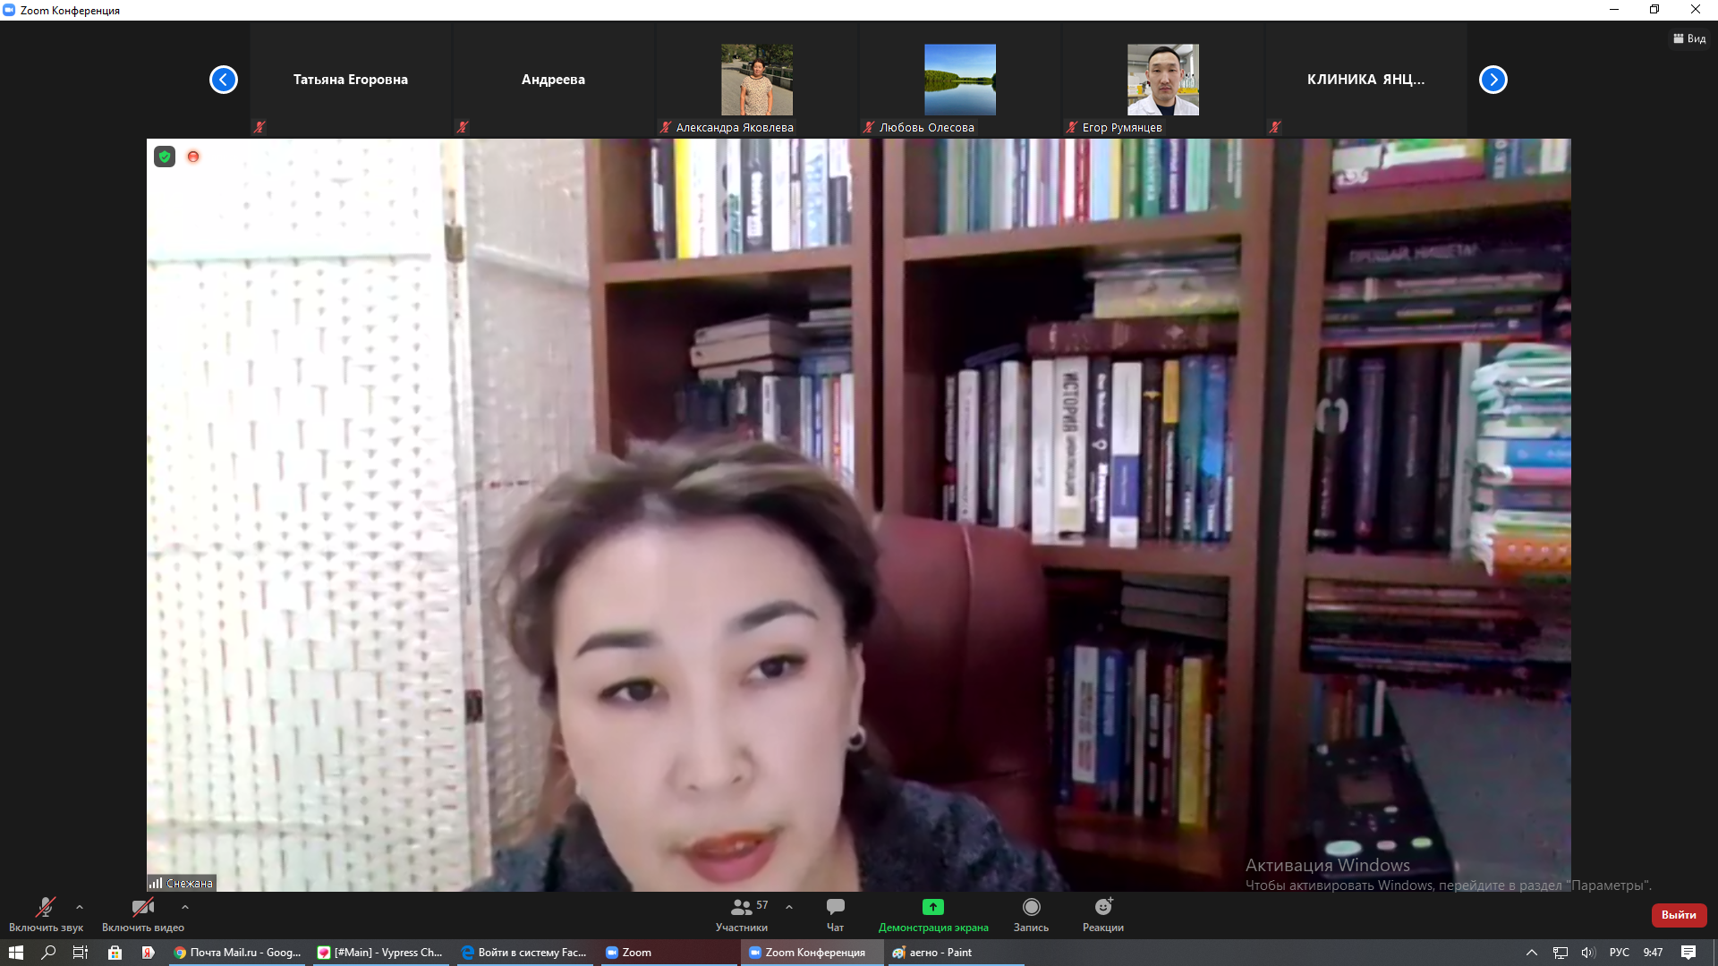The width and height of the screenshot is (1718, 966).
Task: Turn on camera with Включить видео
Action: [x=143, y=915]
